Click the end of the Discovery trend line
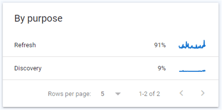This screenshot has height=110, width=222. point(205,71)
